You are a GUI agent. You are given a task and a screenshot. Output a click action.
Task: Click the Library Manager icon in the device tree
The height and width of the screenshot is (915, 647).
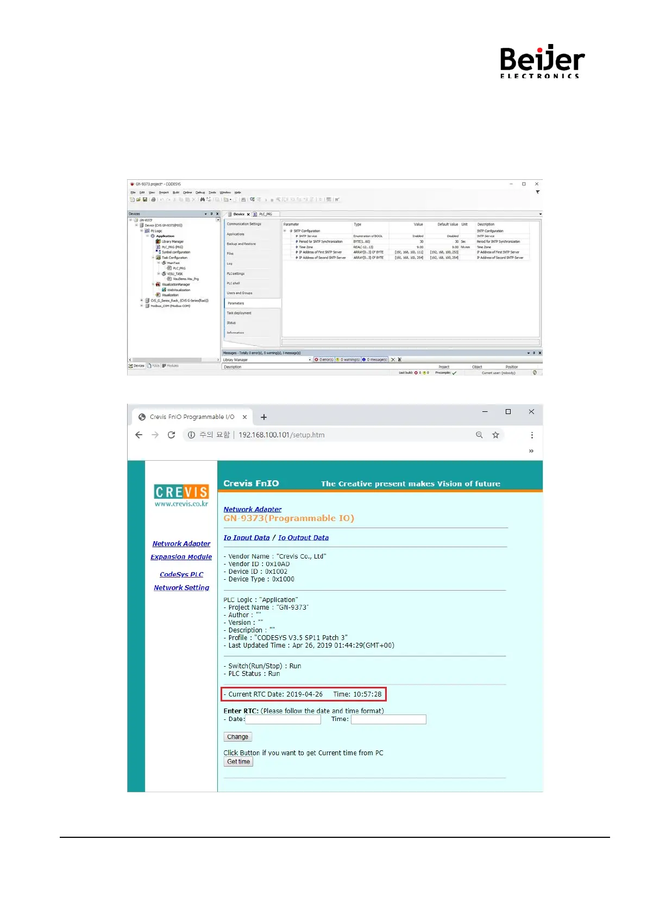[158, 241]
